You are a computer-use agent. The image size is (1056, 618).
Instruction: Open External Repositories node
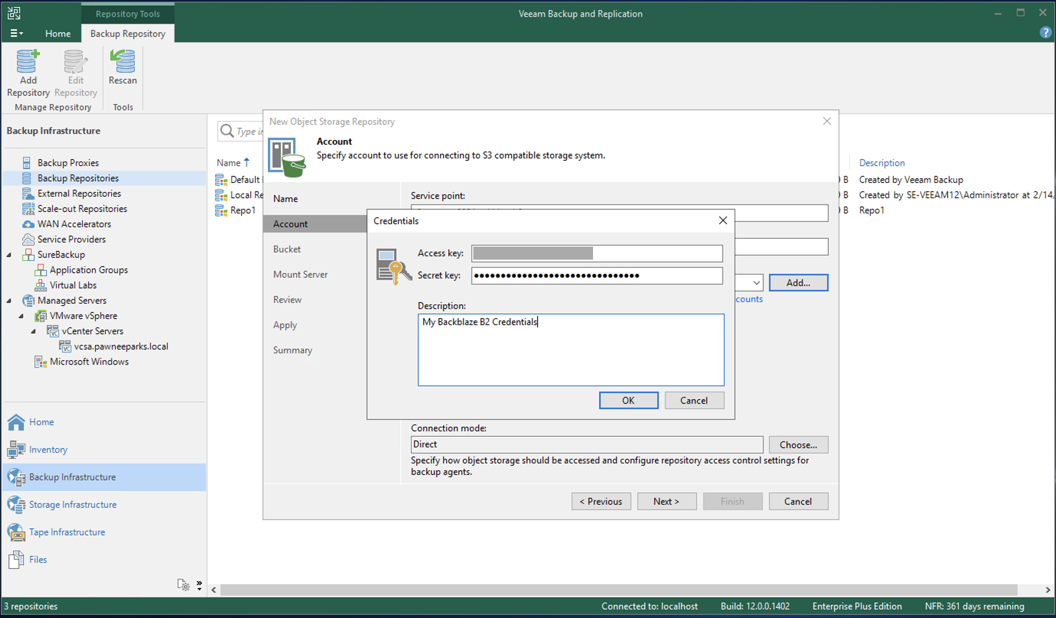point(79,193)
